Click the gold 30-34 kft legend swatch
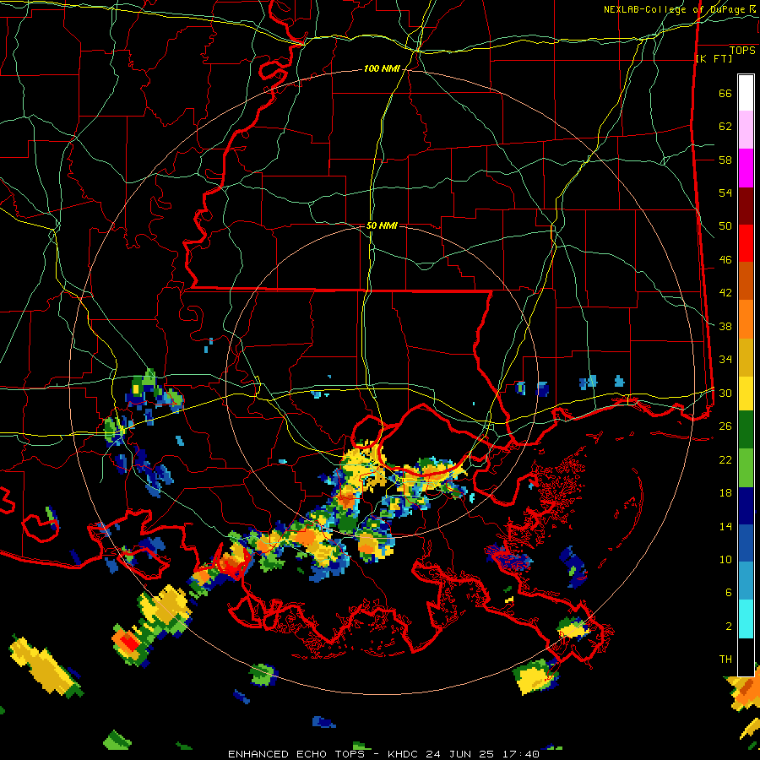760x760 pixels. [746, 357]
